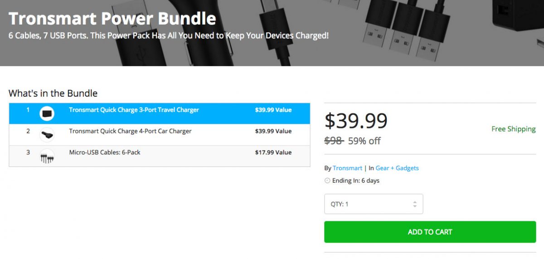
Task: Click the clock icon beside Ending In
Action: [x=327, y=181]
